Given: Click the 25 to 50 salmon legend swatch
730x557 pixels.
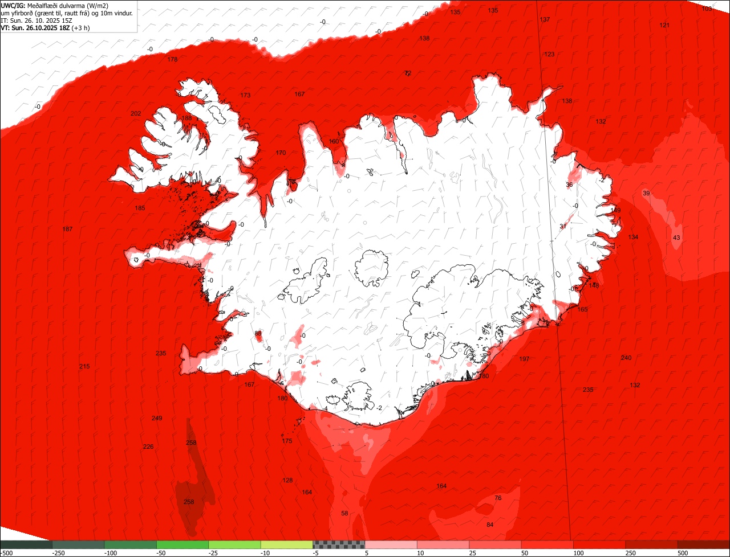Looking at the screenshot, I should 495,544.
